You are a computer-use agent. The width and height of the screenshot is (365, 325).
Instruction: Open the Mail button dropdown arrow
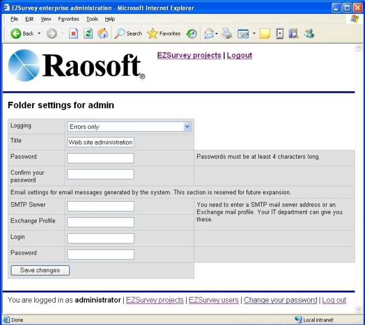[217, 34]
